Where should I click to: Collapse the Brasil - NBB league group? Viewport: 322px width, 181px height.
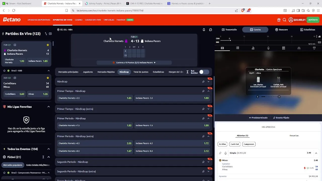(49, 71)
